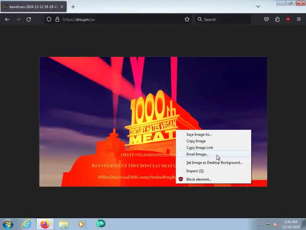The image size is (306, 230).
Task: Select Email Image... menu entry
Action: click(x=213, y=154)
